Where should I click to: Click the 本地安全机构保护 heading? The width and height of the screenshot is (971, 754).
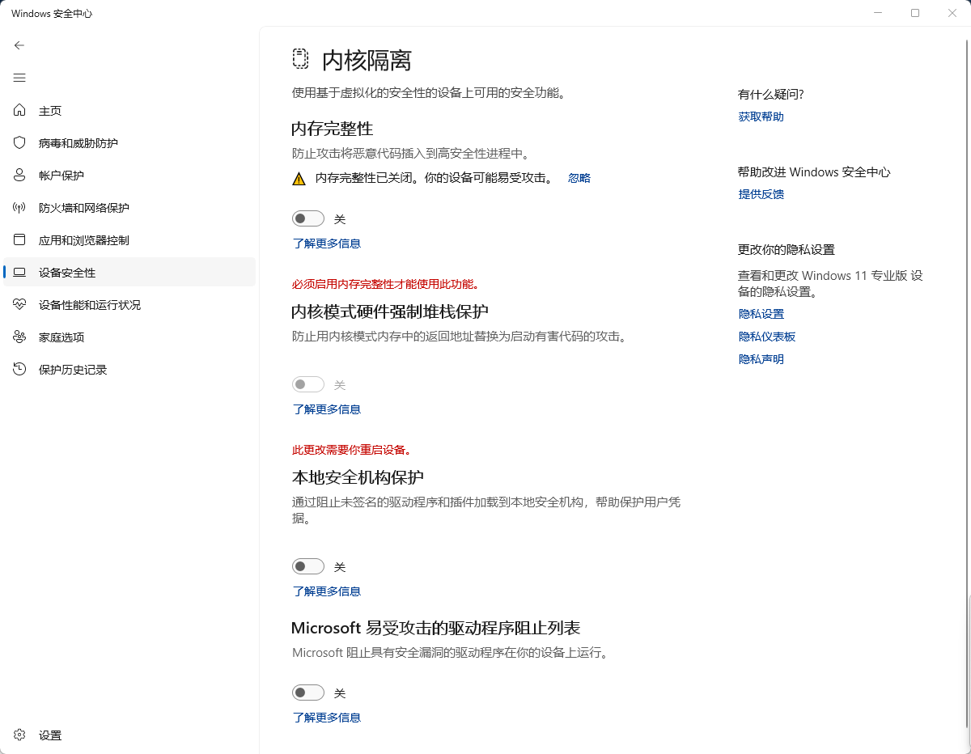click(x=358, y=477)
